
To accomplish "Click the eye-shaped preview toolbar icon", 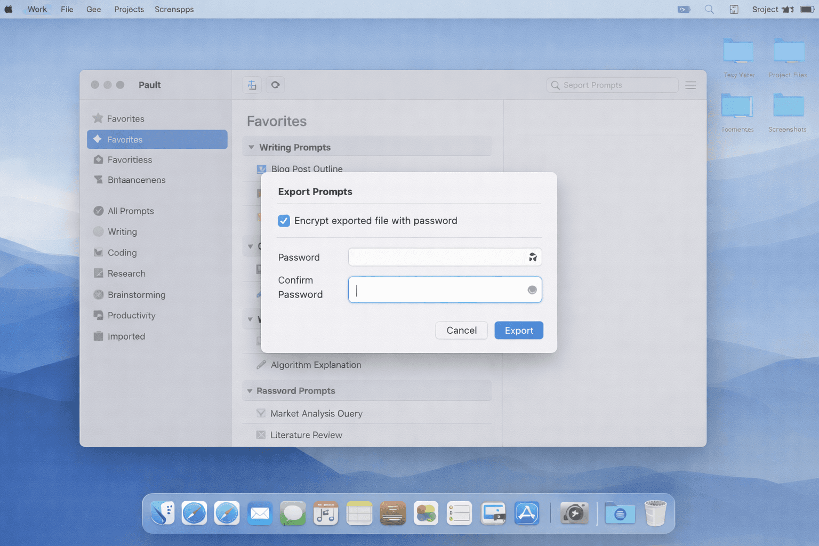I will 275,85.
